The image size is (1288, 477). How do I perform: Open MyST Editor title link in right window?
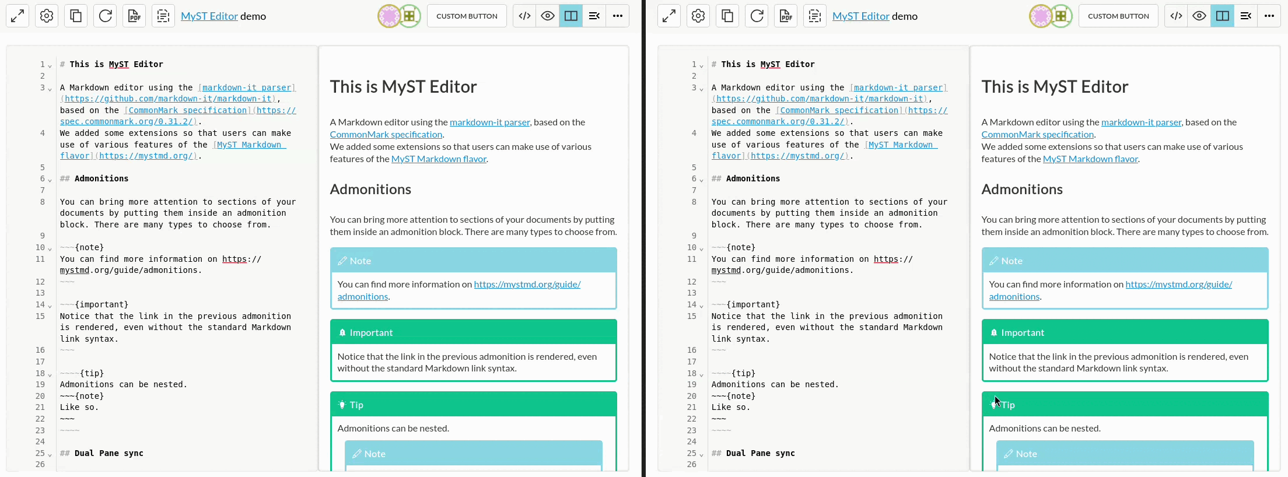[x=861, y=16]
